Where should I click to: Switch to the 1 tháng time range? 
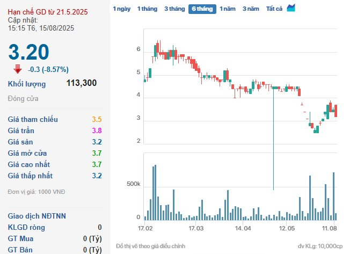147,9
